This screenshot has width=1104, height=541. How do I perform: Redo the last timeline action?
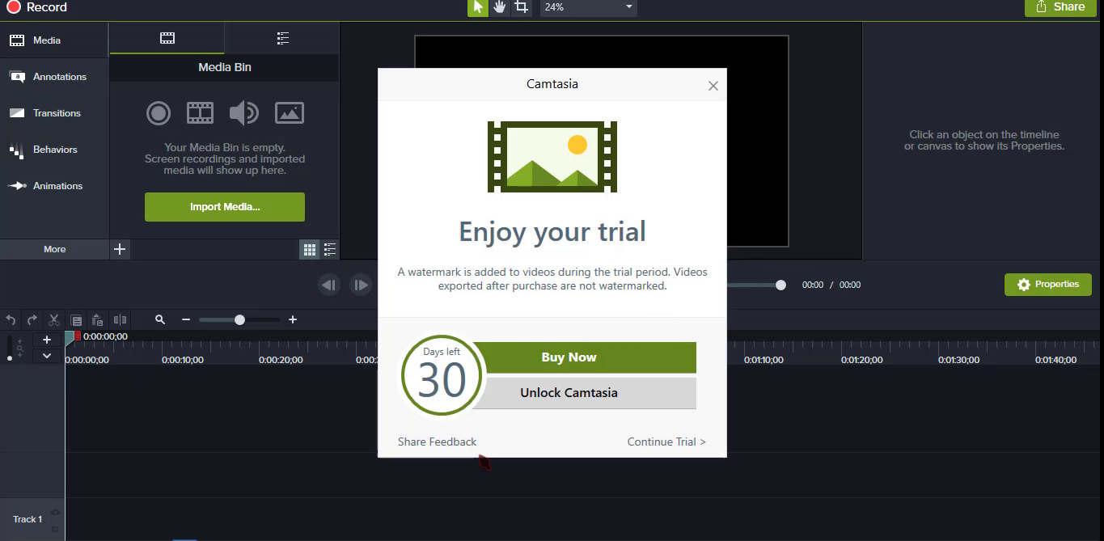[x=32, y=320]
